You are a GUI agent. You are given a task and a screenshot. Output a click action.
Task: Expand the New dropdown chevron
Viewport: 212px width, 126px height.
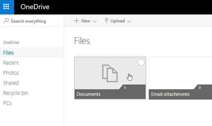coord(95,21)
